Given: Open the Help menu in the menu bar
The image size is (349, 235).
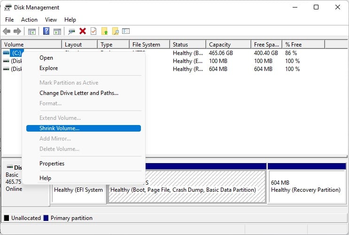Looking at the screenshot, I should (70, 20).
